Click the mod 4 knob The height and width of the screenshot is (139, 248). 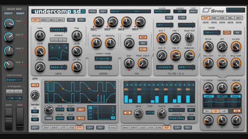point(9,64)
